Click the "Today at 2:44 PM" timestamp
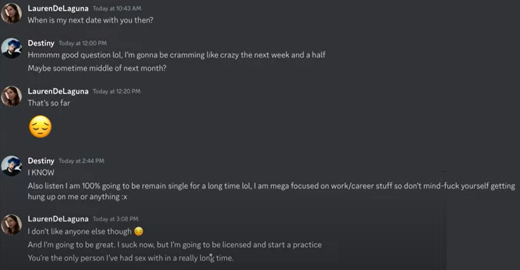This screenshot has height=270, width=520. pyautogui.click(x=81, y=162)
